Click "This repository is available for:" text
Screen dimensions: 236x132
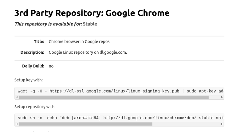pos(48,24)
